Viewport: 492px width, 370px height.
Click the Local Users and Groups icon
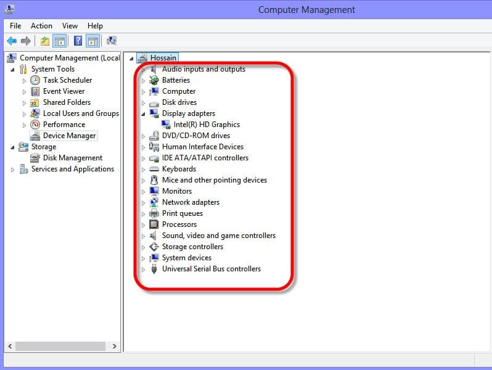click(x=35, y=113)
